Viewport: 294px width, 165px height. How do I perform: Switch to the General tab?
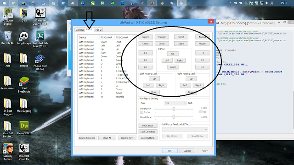click(x=79, y=30)
